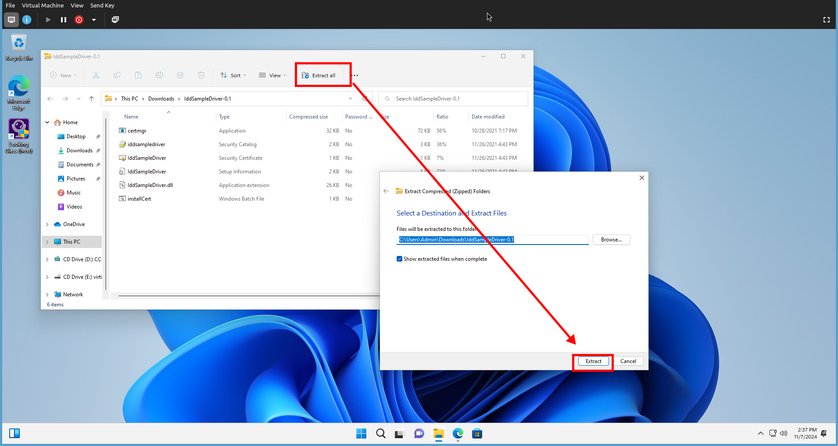Open the Virtual Machine menu

click(x=43, y=5)
